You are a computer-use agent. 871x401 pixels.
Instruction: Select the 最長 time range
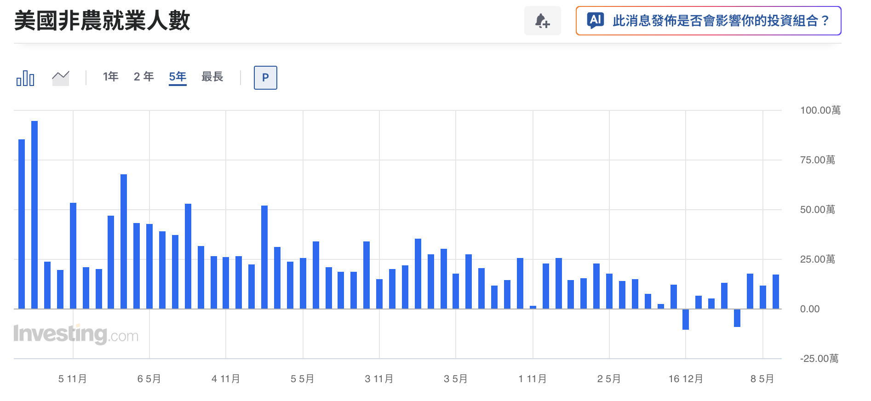click(212, 76)
